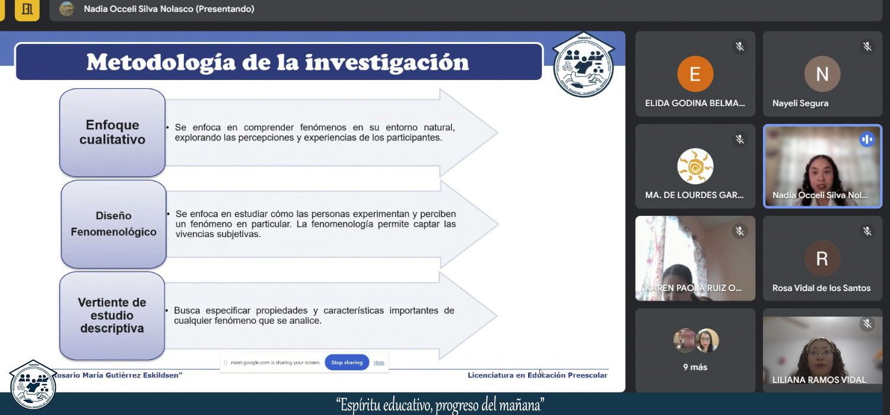The width and height of the screenshot is (890, 415).
Task: Click the sun avatar of Ma. de Lourdes
Action: (x=695, y=166)
